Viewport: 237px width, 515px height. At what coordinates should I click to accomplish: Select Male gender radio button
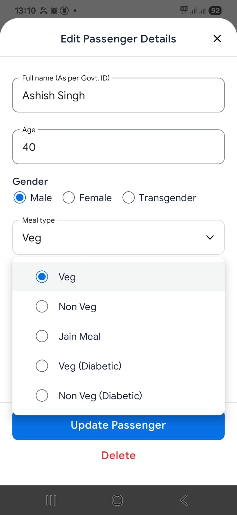point(20,198)
